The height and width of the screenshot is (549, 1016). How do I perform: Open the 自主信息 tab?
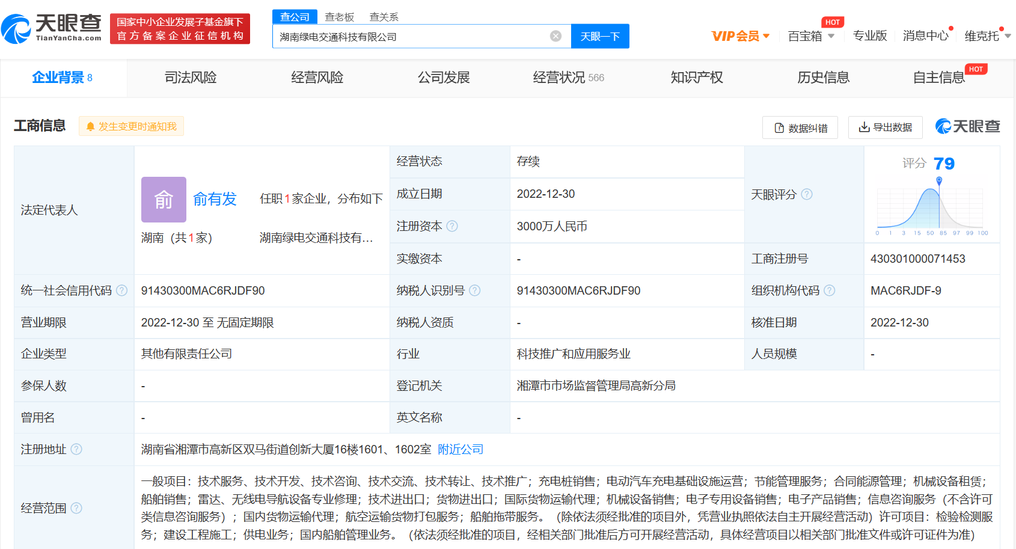pyautogui.click(x=938, y=78)
